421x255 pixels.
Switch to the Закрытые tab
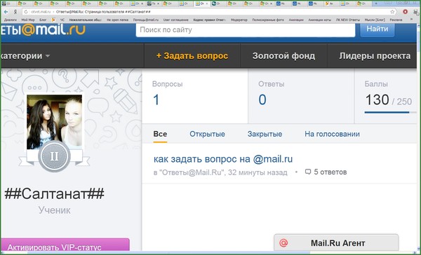click(265, 134)
